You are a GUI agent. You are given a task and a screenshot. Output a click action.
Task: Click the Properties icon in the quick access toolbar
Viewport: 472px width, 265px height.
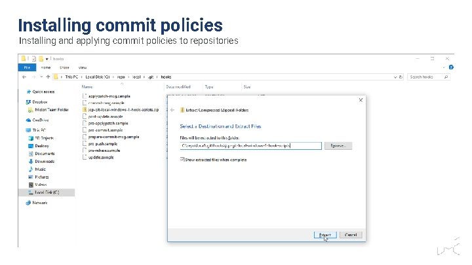coord(34,59)
